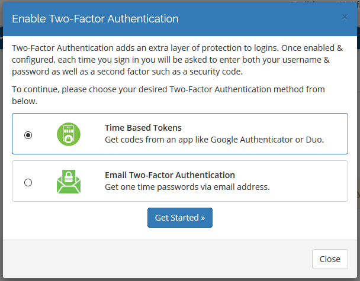Click the "Enable Two-Factor Authentication" dialog title
The width and height of the screenshot is (360, 281).
pos(95,18)
